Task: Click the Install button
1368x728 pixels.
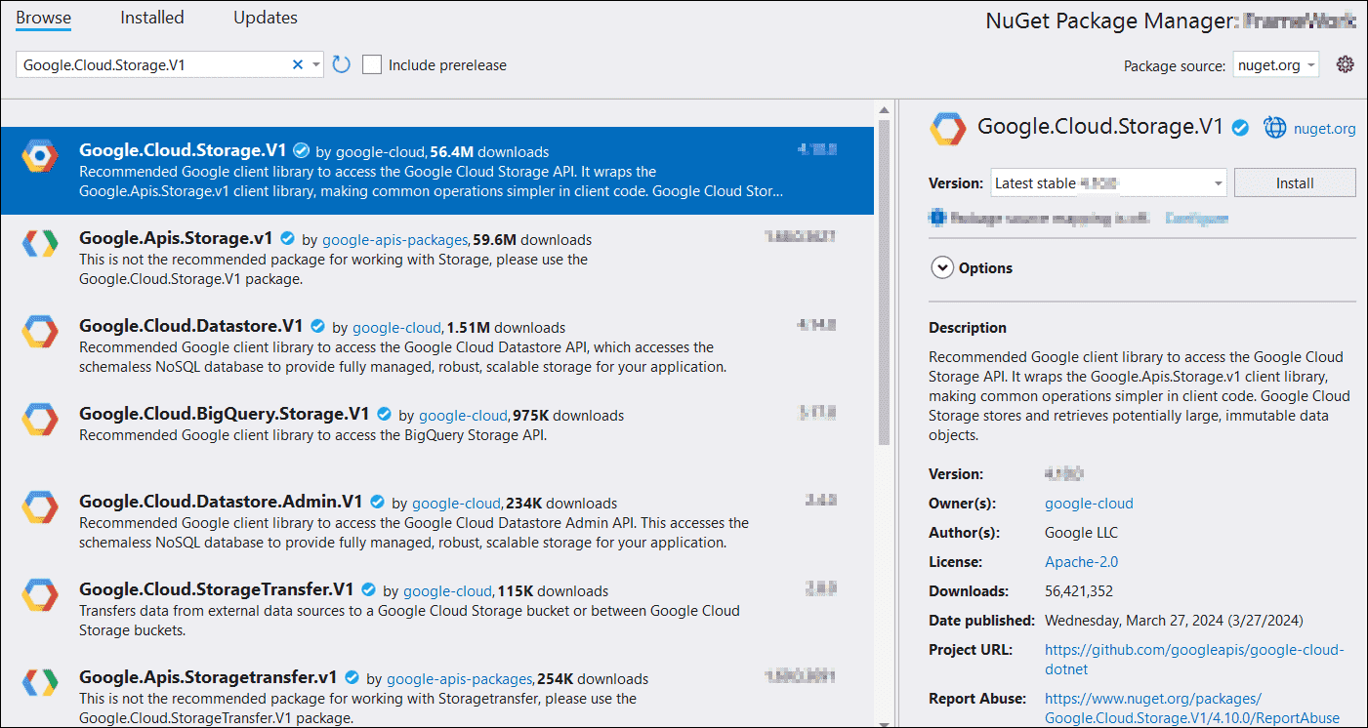Action: (1295, 182)
